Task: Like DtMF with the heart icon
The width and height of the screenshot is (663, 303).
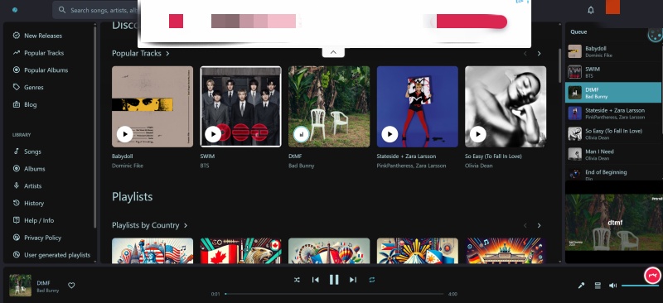Action: click(71, 286)
